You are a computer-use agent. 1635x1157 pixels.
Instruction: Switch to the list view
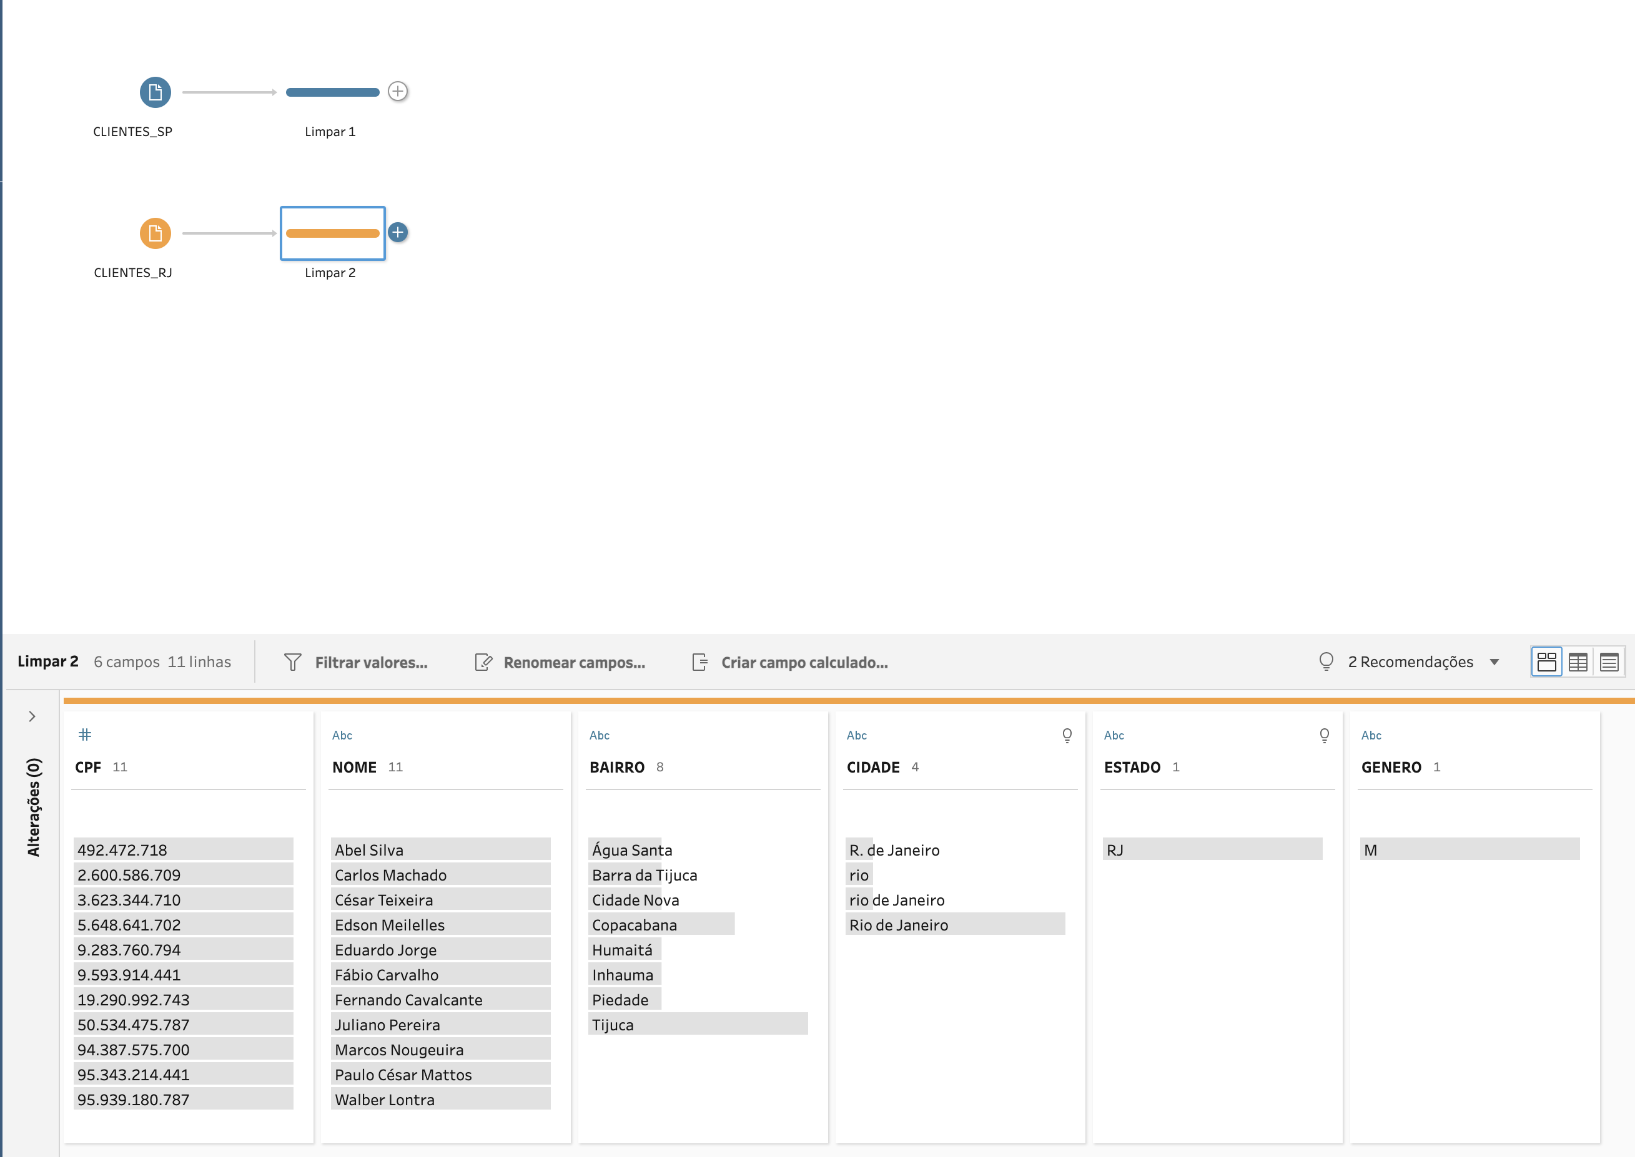[x=1609, y=662]
